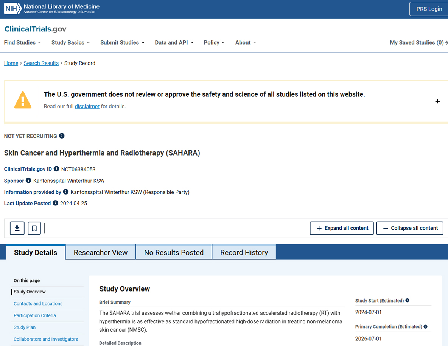Open the Data and API dropdown

pyautogui.click(x=174, y=43)
